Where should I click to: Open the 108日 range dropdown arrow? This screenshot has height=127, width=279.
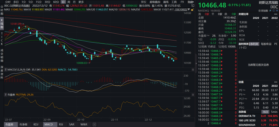tap(188, 9)
